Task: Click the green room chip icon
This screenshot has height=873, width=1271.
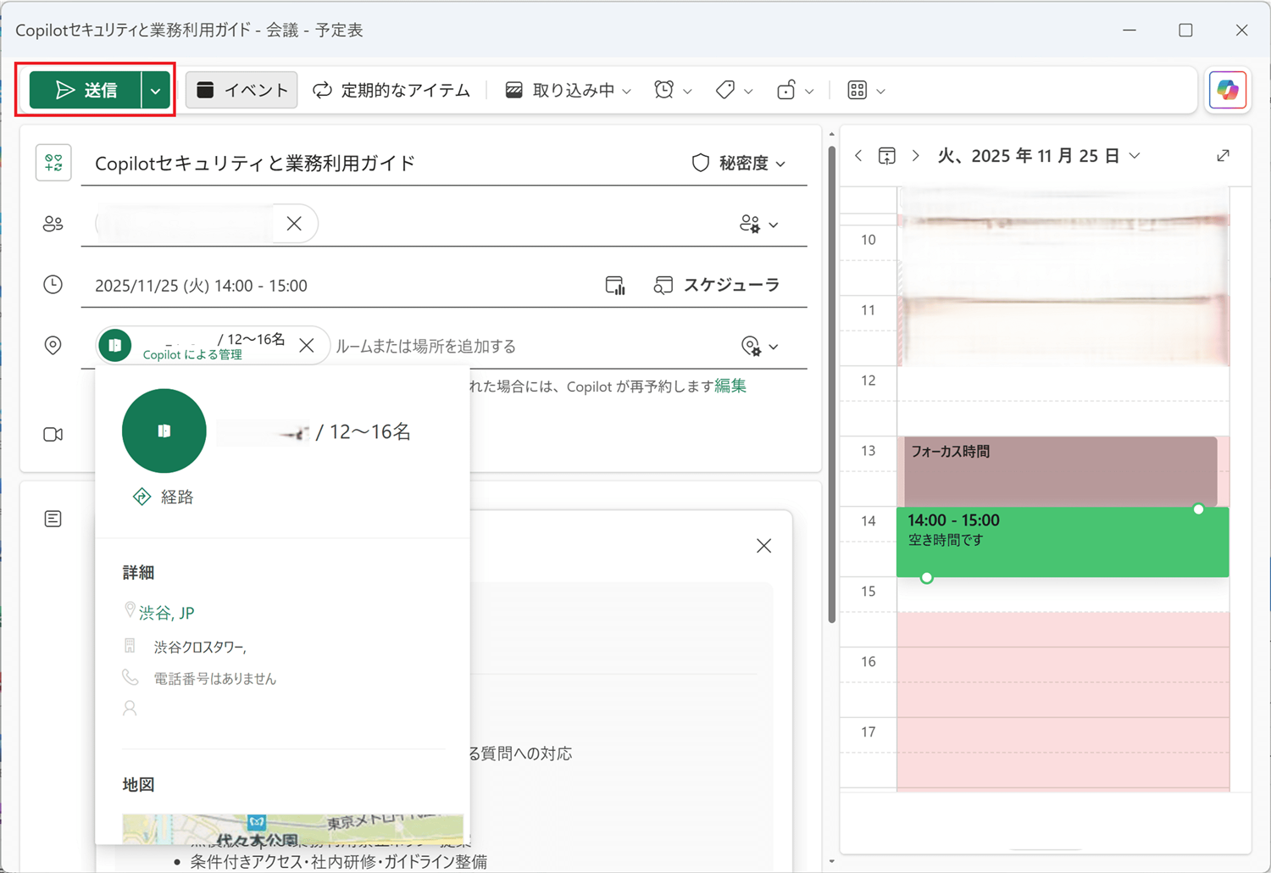Action: point(115,346)
